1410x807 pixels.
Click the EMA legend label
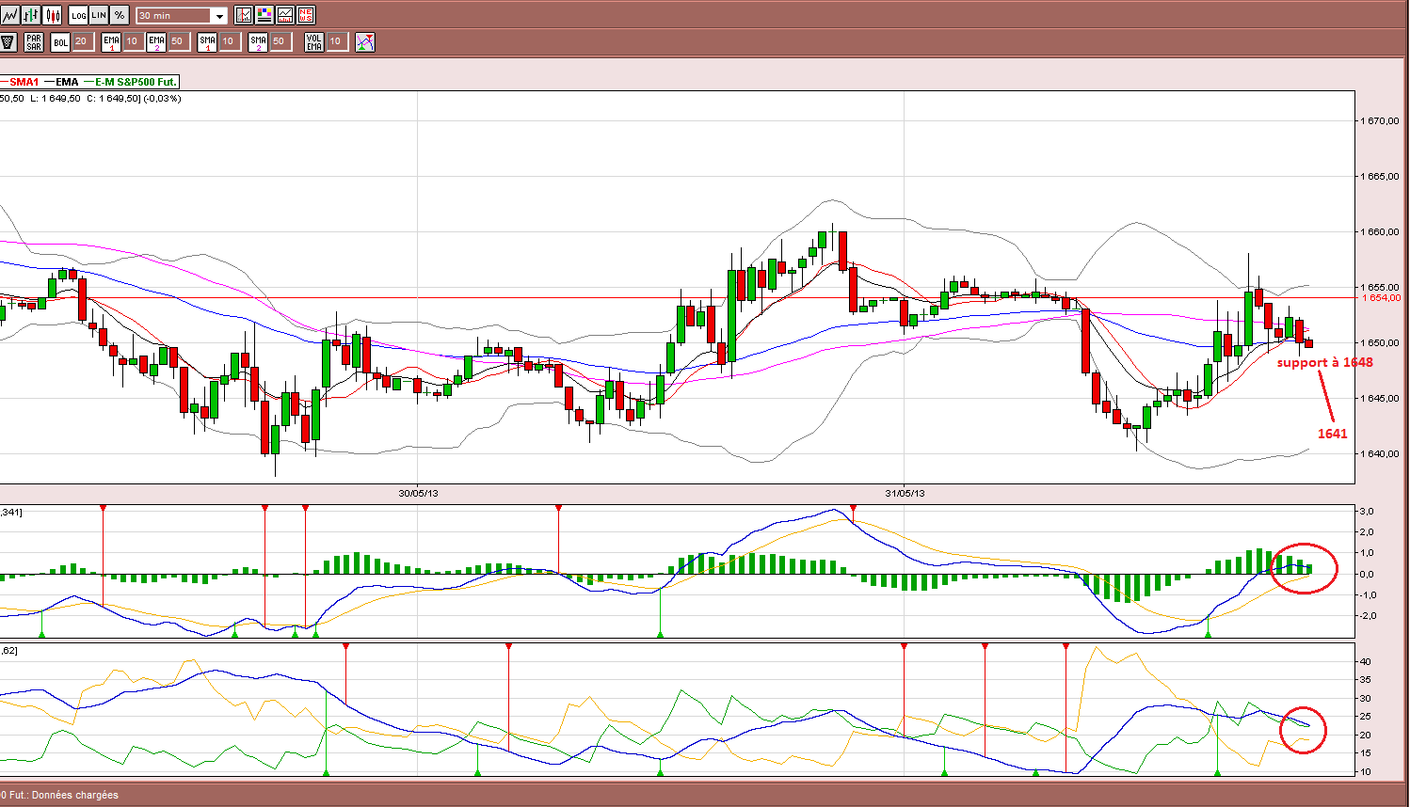tap(67, 82)
